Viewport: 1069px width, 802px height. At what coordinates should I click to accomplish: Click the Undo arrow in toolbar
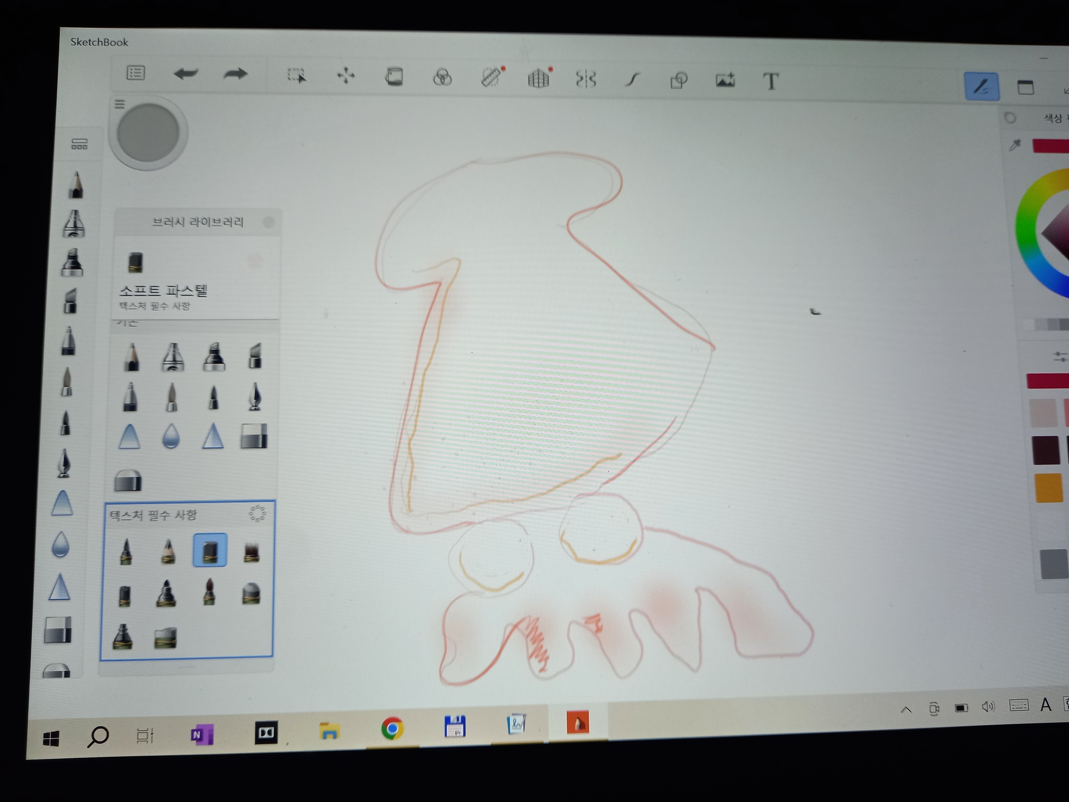pos(185,74)
